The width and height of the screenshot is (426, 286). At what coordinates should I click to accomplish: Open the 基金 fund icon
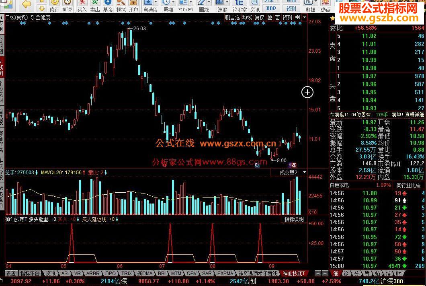click(108, 6)
